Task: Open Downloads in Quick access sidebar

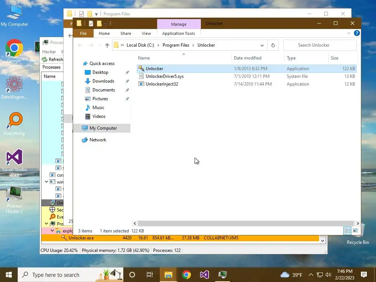Action: point(103,81)
